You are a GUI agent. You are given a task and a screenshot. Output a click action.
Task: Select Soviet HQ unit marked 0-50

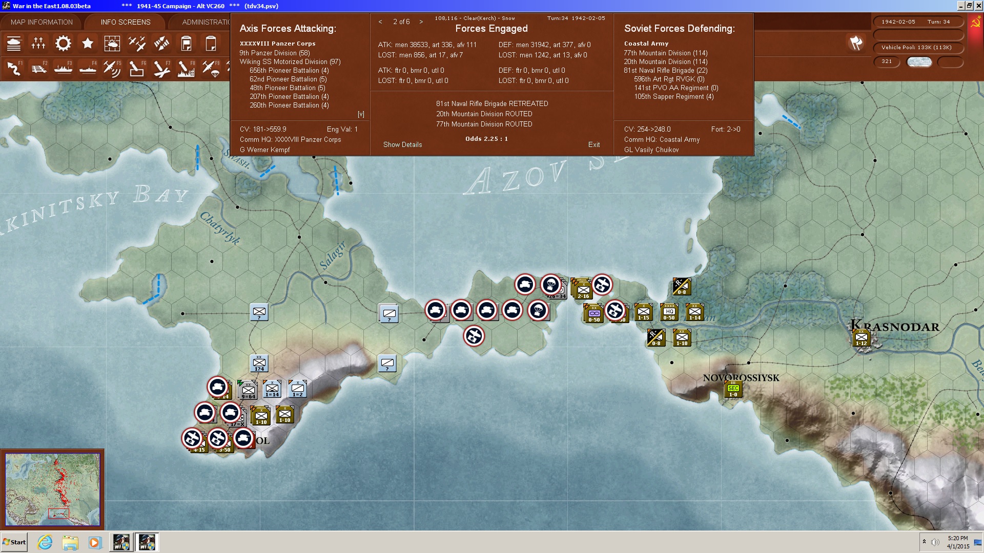pos(669,312)
